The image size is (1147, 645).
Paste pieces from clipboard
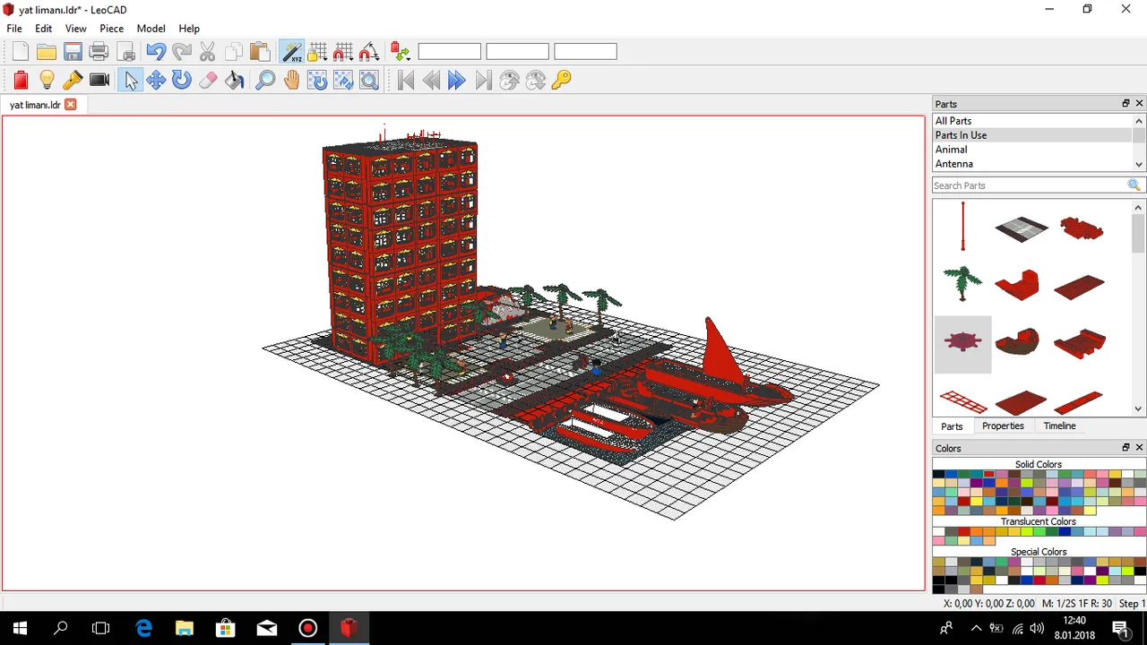260,52
